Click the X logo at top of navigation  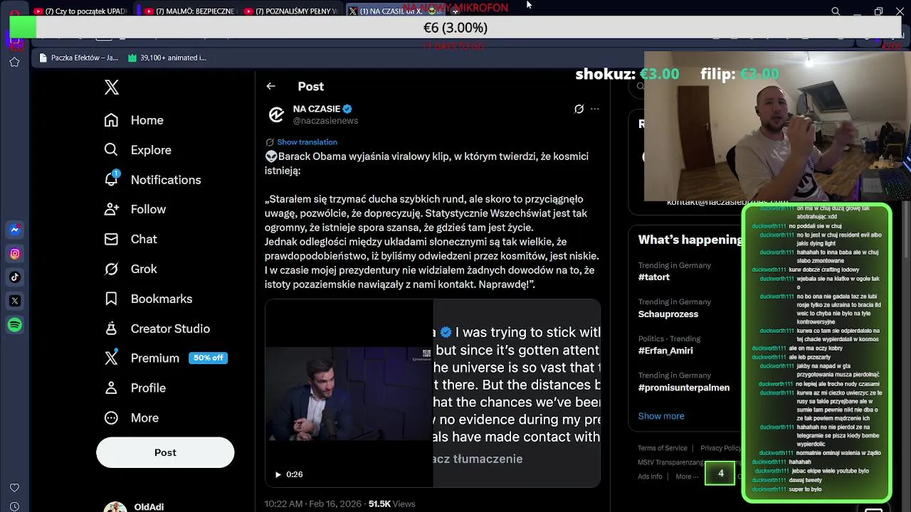click(x=112, y=87)
